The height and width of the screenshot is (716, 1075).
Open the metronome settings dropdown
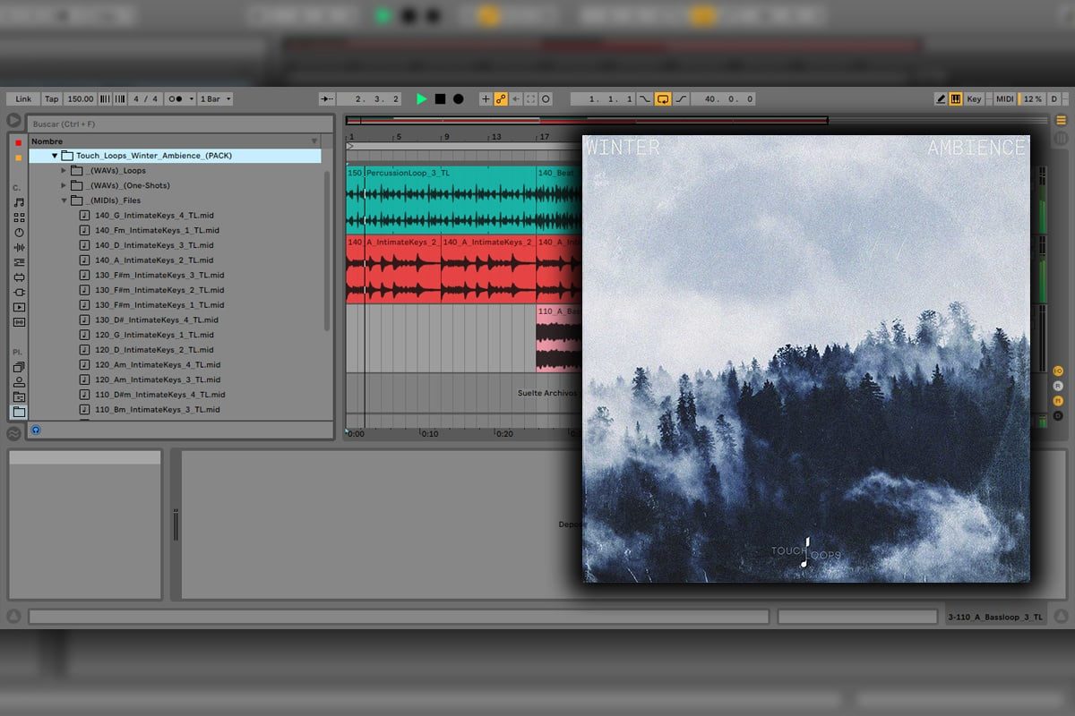click(x=191, y=99)
